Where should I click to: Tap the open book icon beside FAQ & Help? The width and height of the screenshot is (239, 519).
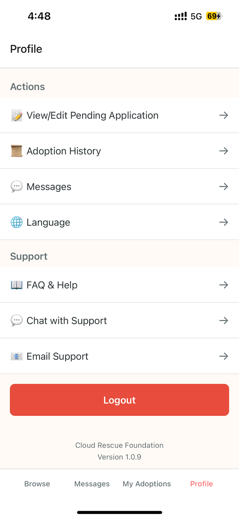pos(16,285)
